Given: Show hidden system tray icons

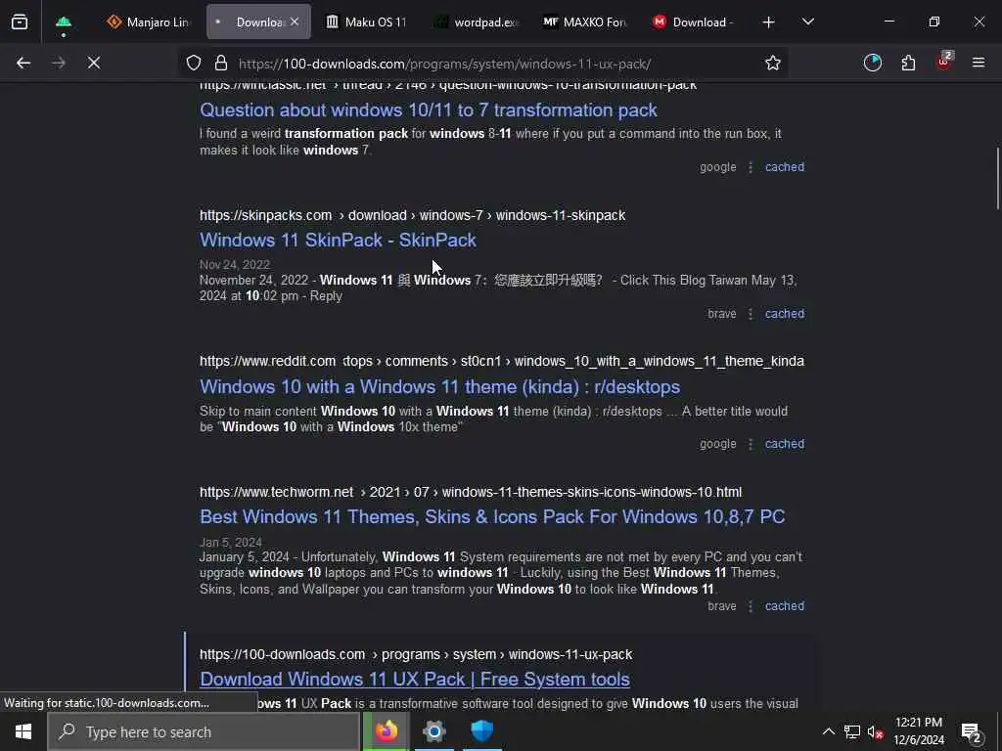Looking at the screenshot, I should [828, 731].
